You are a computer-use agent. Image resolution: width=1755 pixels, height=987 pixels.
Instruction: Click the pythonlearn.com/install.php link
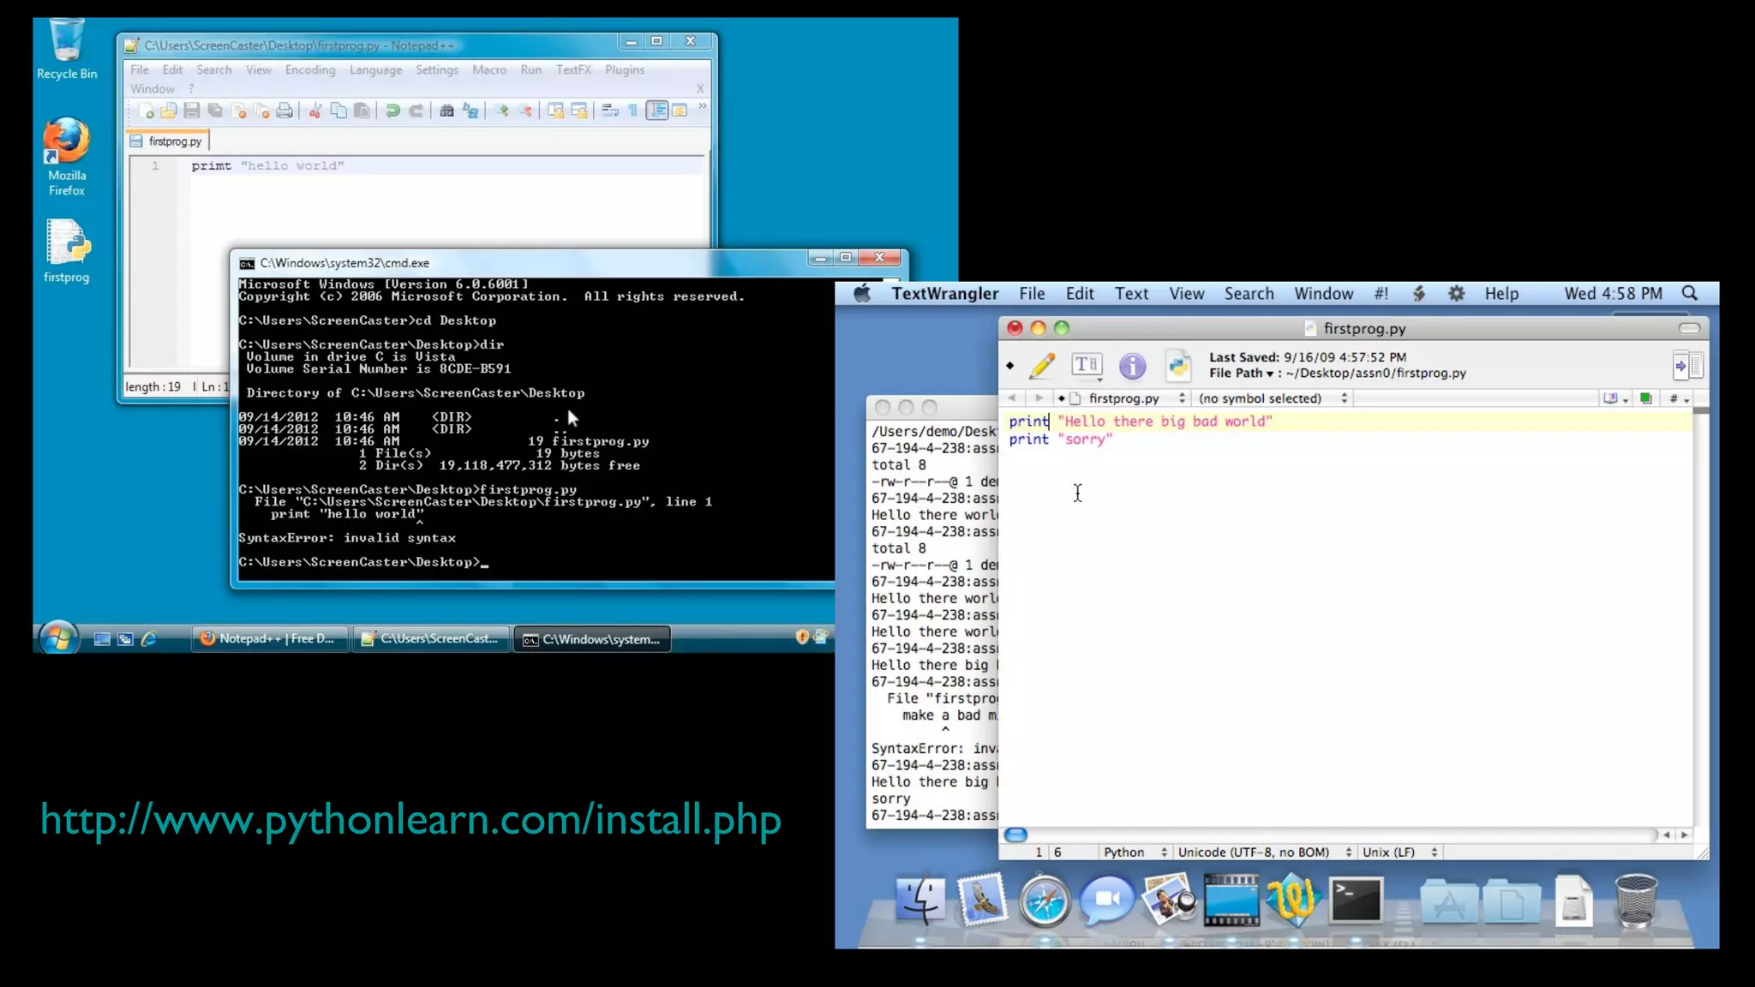coord(410,820)
